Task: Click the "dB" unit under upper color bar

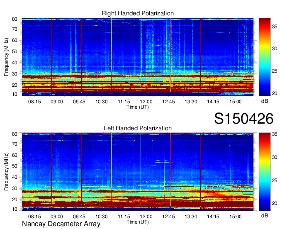Action: (265, 101)
